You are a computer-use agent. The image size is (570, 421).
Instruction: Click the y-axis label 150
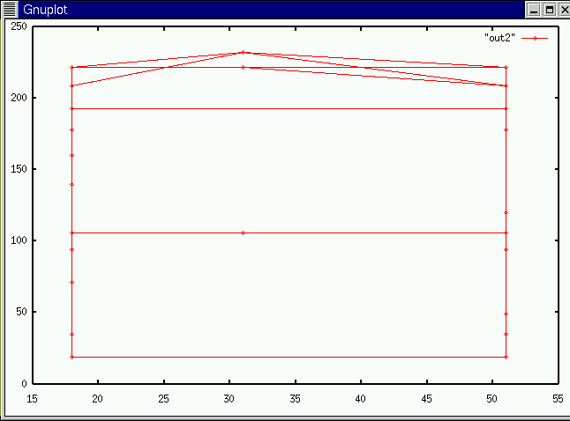19,169
